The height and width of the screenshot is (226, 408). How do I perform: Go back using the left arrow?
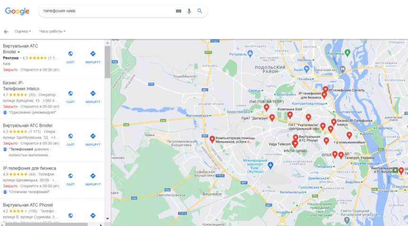pyautogui.click(x=6, y=32)
